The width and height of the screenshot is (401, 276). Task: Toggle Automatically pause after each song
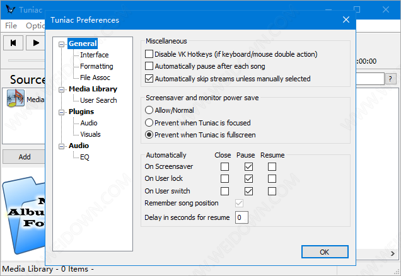[149, 67]
